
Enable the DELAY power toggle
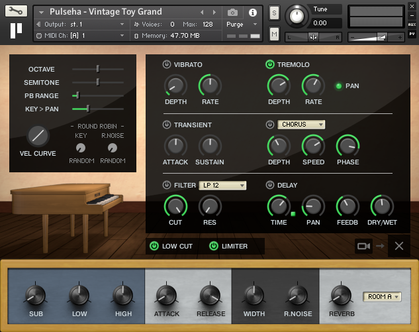(270, 185)
